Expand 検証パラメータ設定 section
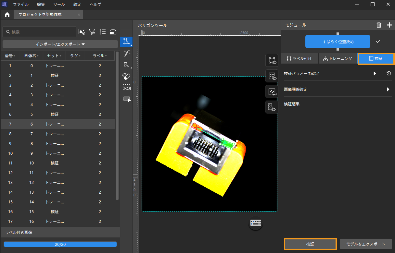Viewport: 395px width, 253px height. [375, 74]
